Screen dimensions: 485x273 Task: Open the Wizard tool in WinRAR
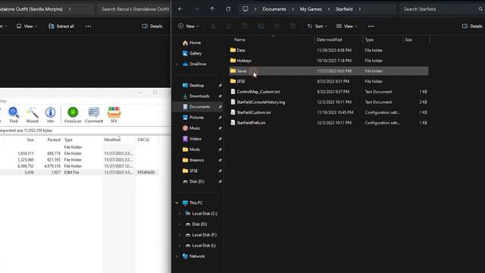[32, 115]
